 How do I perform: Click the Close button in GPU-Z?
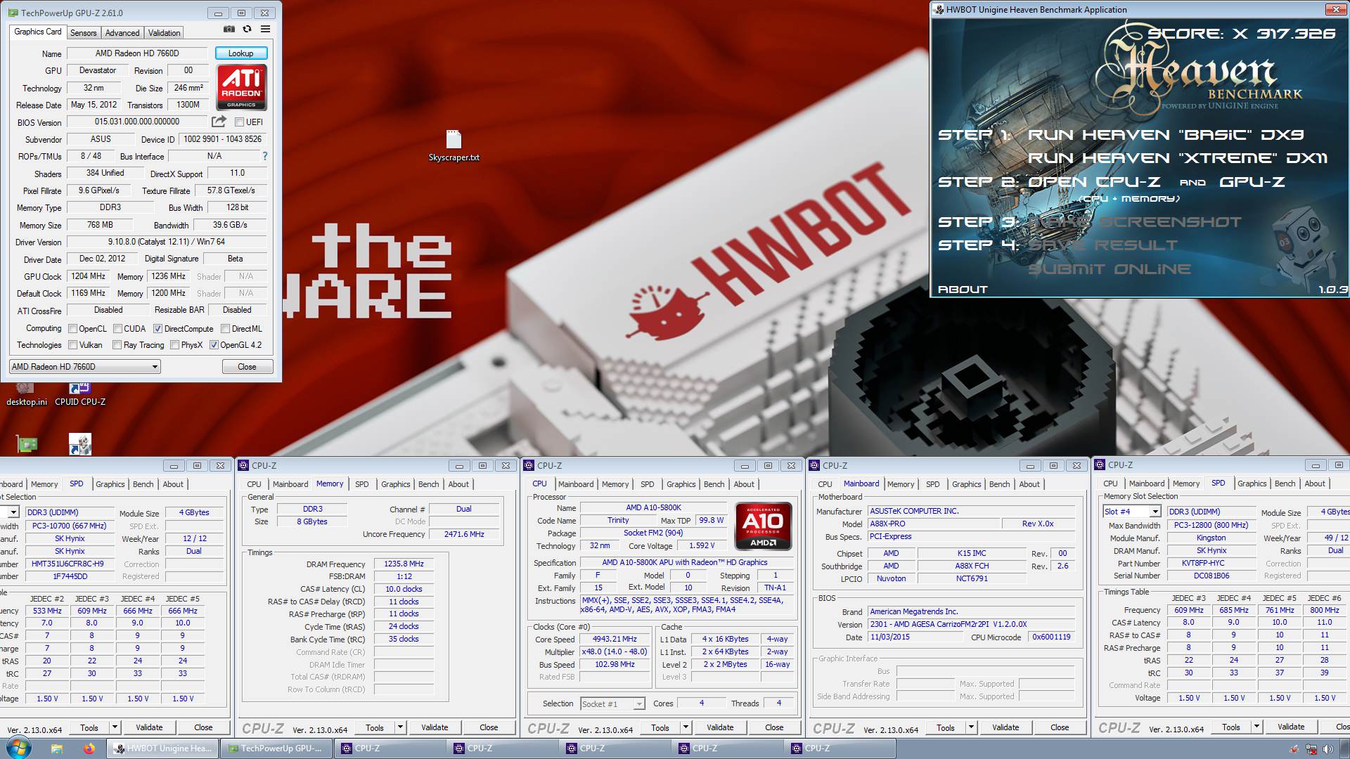247,367
